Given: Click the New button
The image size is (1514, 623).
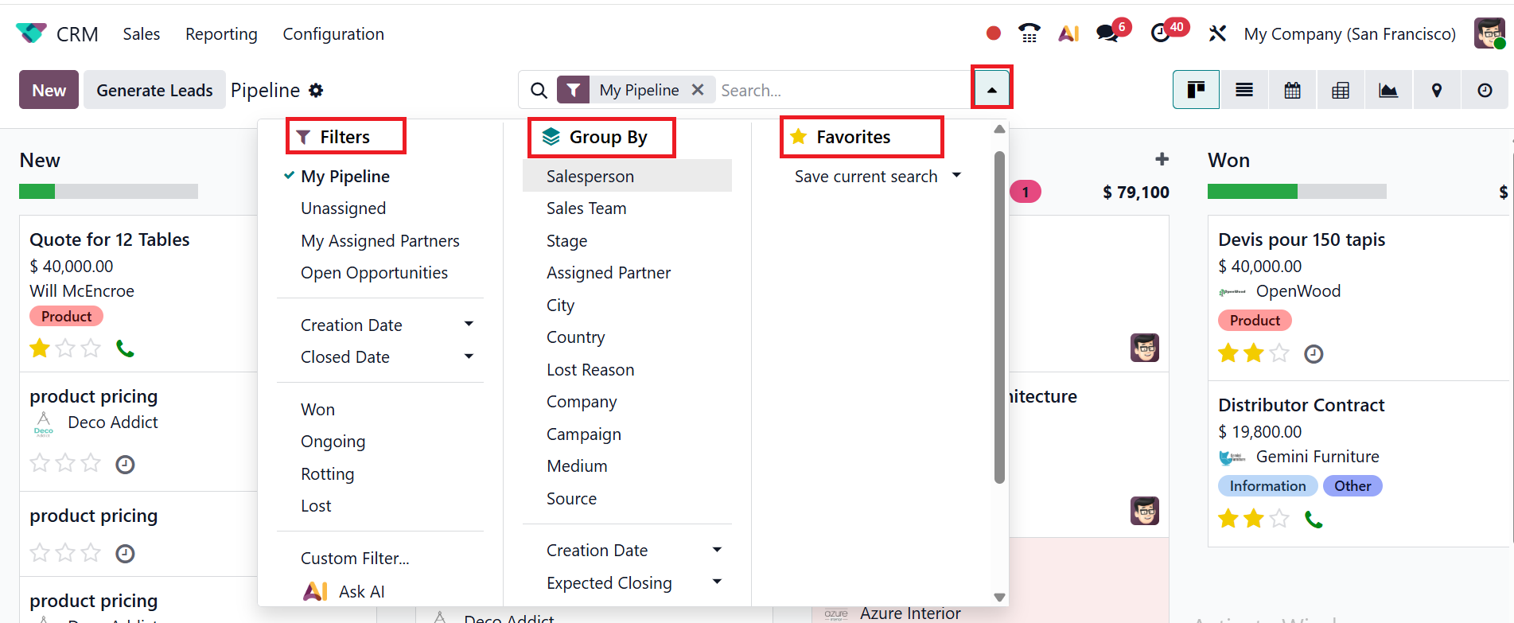Looking at the screenshot, I should [x=49, y=90].
